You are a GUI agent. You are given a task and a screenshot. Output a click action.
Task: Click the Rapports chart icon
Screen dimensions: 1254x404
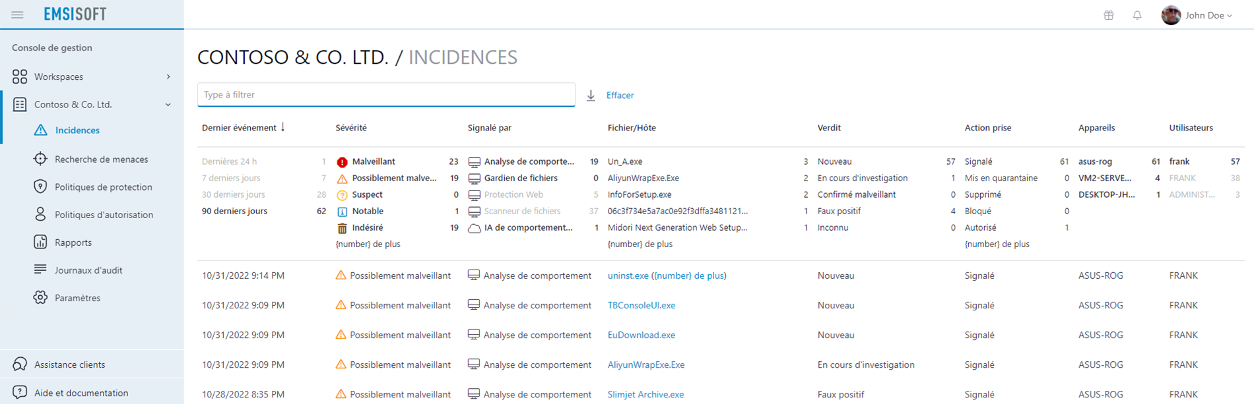(x=40, y=242)
